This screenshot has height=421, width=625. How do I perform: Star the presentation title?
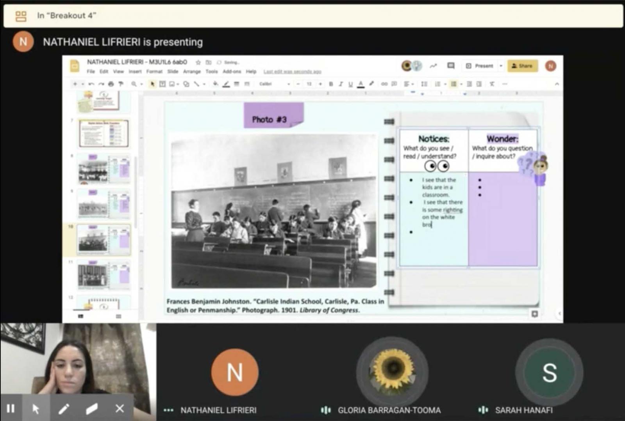[x=198, y=62]
